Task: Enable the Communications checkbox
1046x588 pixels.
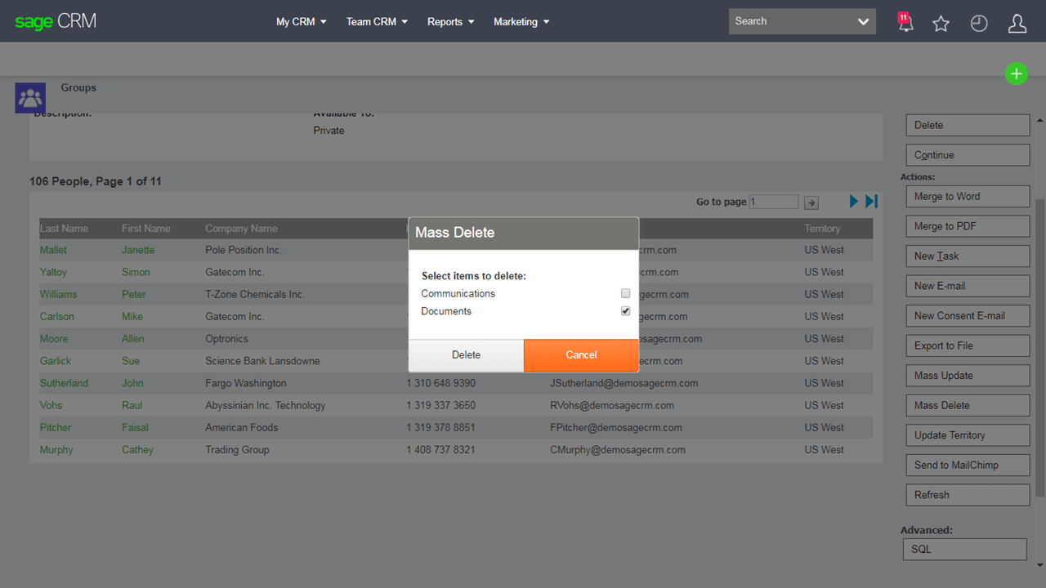Action: click(x=625, y=293)
